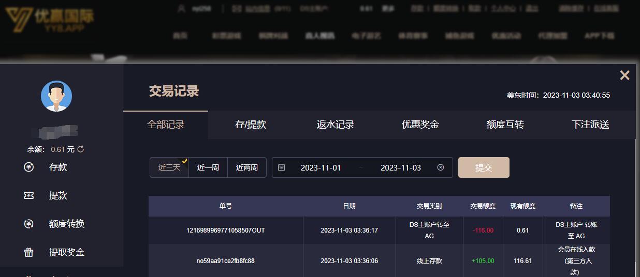Viewport: 640px width, 277px height.
Task: Switch to the 返水记录 tab
Action: pyautogui.click(x=336, y=125)
